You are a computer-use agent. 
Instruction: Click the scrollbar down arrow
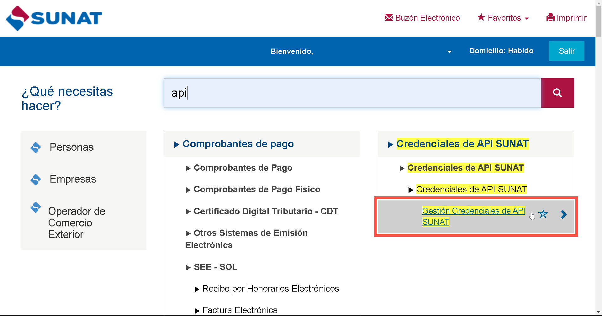point(599,312)
